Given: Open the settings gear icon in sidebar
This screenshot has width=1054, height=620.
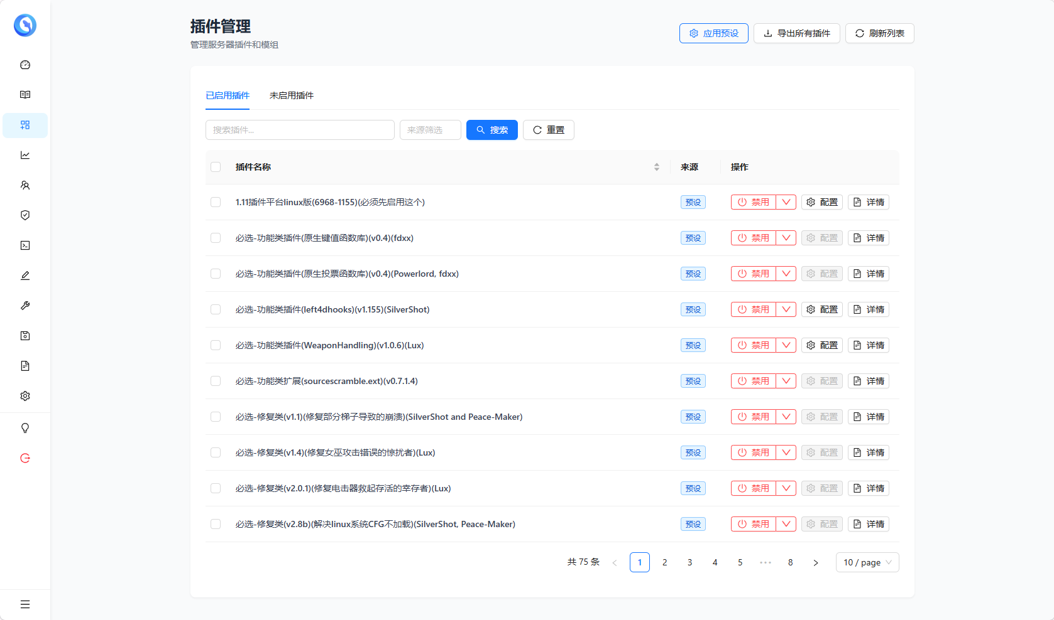Looking at the screenshot, I should (25, 396).
